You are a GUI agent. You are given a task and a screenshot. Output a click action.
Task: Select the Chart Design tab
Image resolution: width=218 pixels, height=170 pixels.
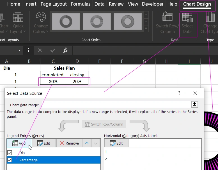click(x=197, y=4)
